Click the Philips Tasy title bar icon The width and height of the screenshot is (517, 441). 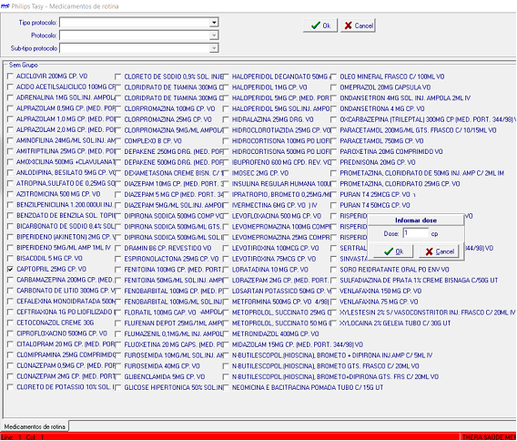[x=5, y=6]
